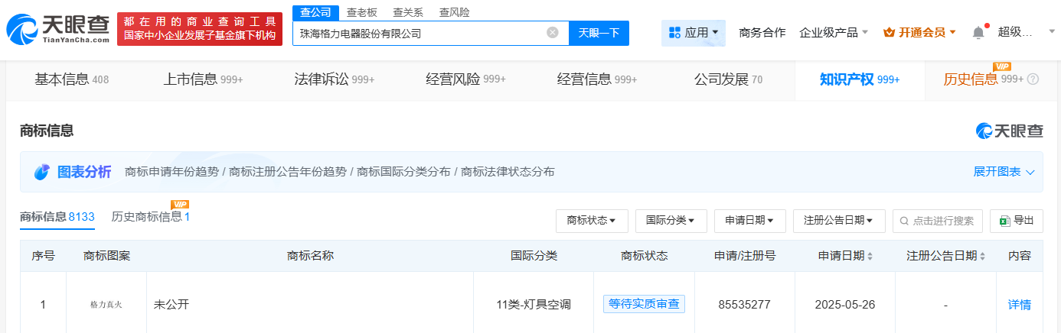Switch to 基本信息 tab
The image size is (1061, 333).
tap(72, 79)
